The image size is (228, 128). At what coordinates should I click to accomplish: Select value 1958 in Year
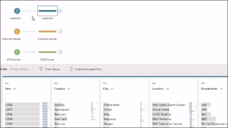[x=22, y=114]
